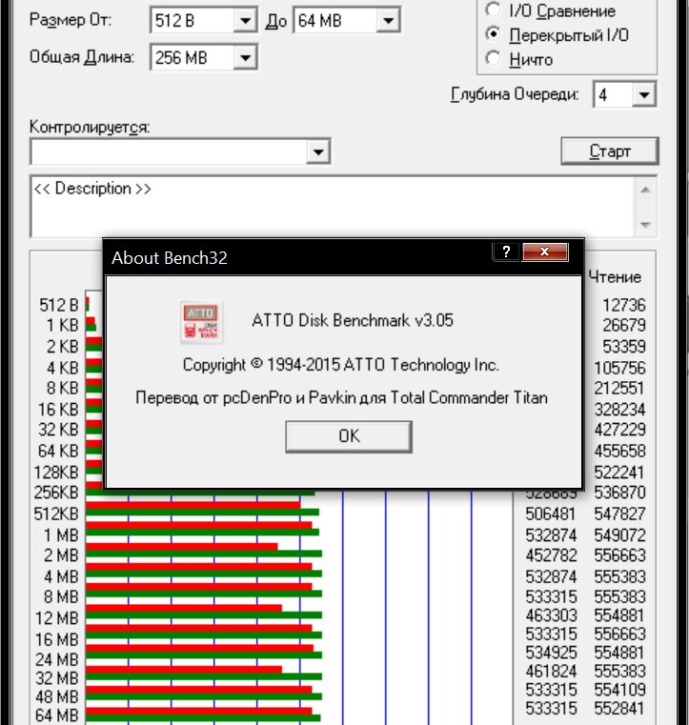Click write value 461824 for 32 MB
The width and height of the screenshot is (689, 725).
[x=551, y=671]
